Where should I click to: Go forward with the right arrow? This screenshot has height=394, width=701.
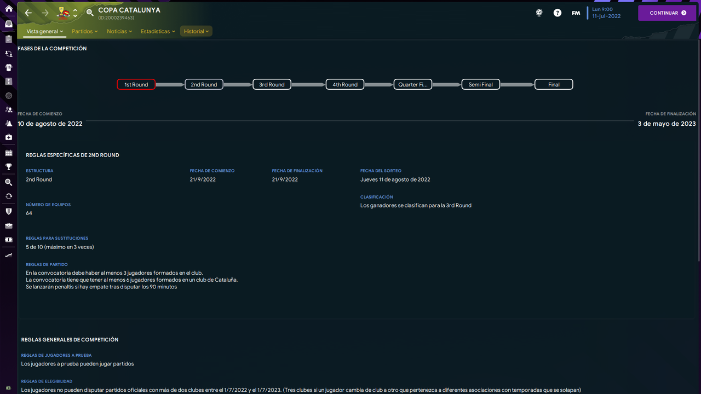pos(45,13)
